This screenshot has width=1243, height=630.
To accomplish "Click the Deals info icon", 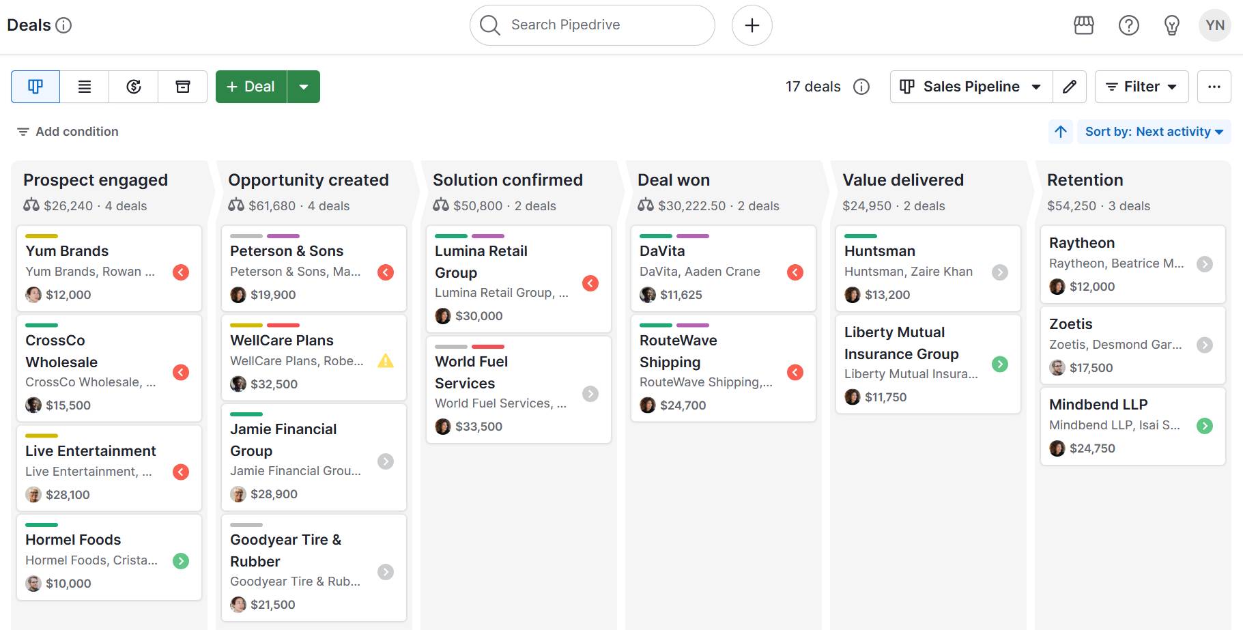I will click(x=63, y=25).
